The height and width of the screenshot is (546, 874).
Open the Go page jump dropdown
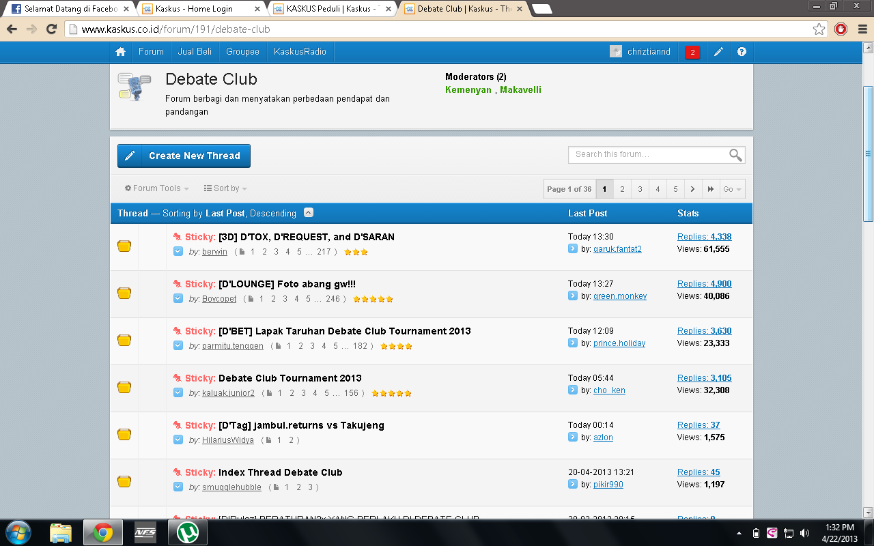(733, 189)
